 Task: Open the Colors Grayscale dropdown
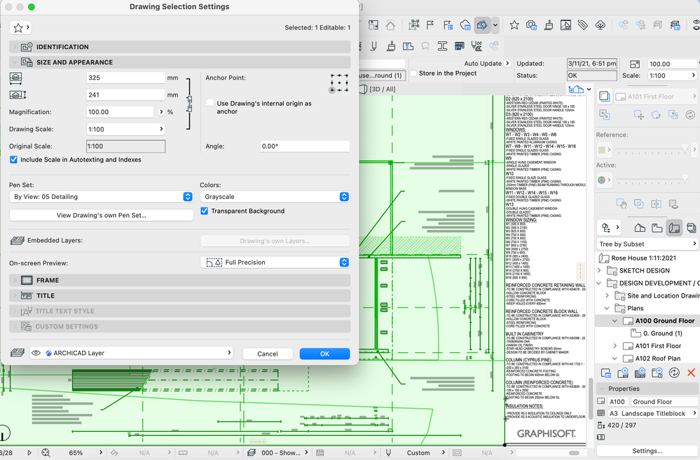point(275,197)
